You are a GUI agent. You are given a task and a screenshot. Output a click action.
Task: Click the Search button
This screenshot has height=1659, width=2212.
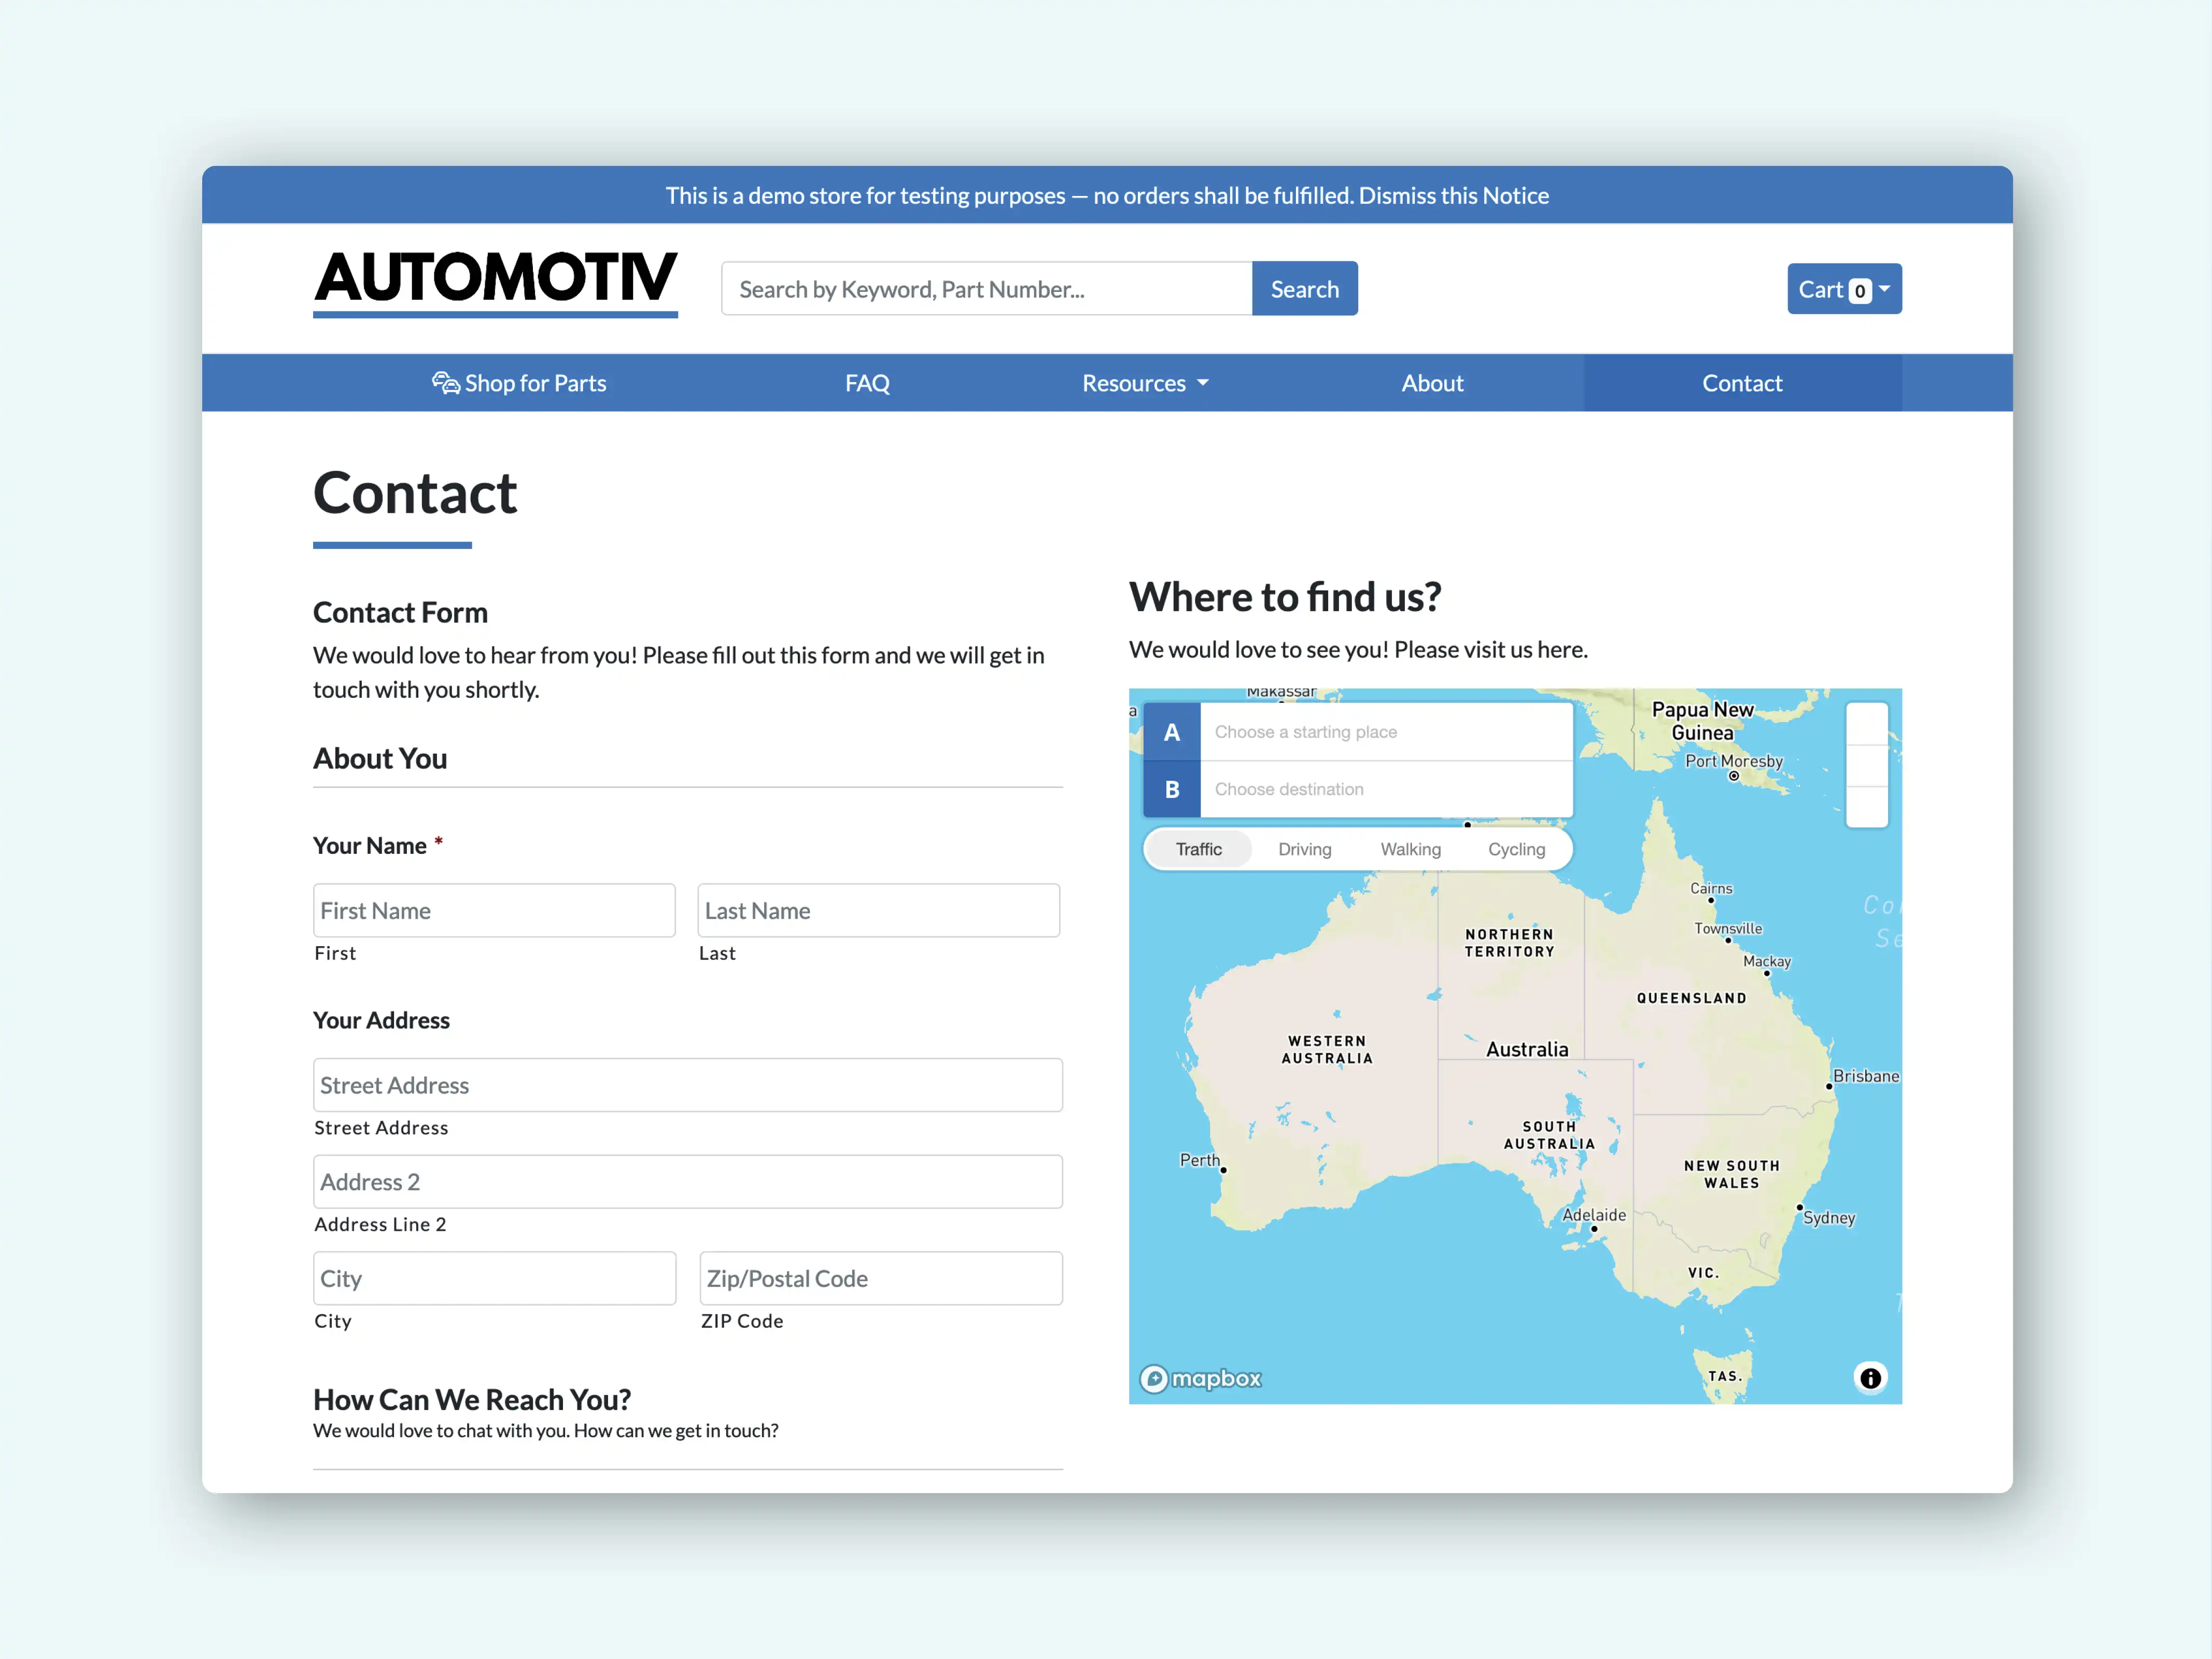[x=1304, y=289]
